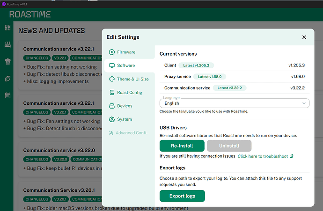The image size is (323, 211).
Task: Click the Export logs section heading
Action: pyautogui.click(x=172, y=168)
